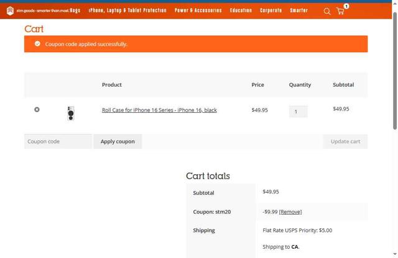Open the Bags menu
The height and width of the screenshot is (258, 398).
75,11
